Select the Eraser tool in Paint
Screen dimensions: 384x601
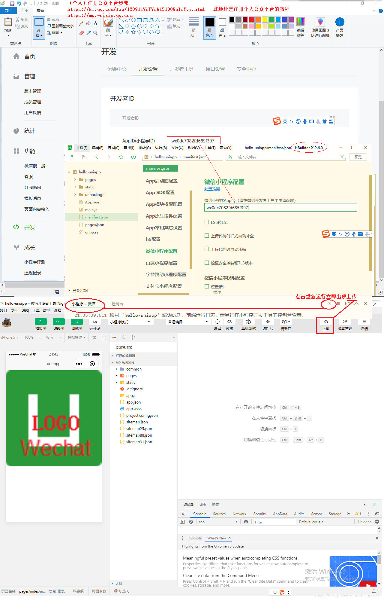(x=81, y=33)
